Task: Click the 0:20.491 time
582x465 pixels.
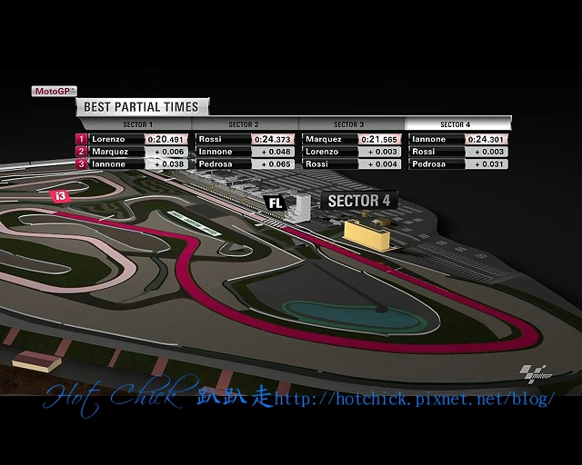Action: (166, 140)
